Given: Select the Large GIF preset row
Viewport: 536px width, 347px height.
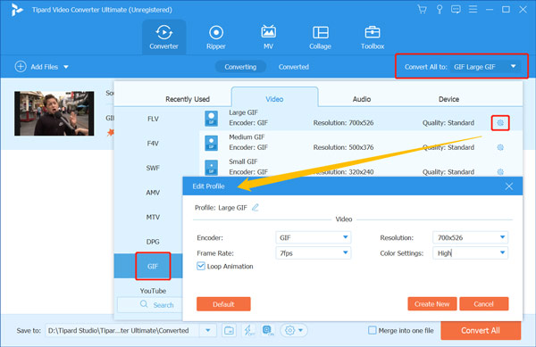Looking at the screenshot, I should (361, 119).
